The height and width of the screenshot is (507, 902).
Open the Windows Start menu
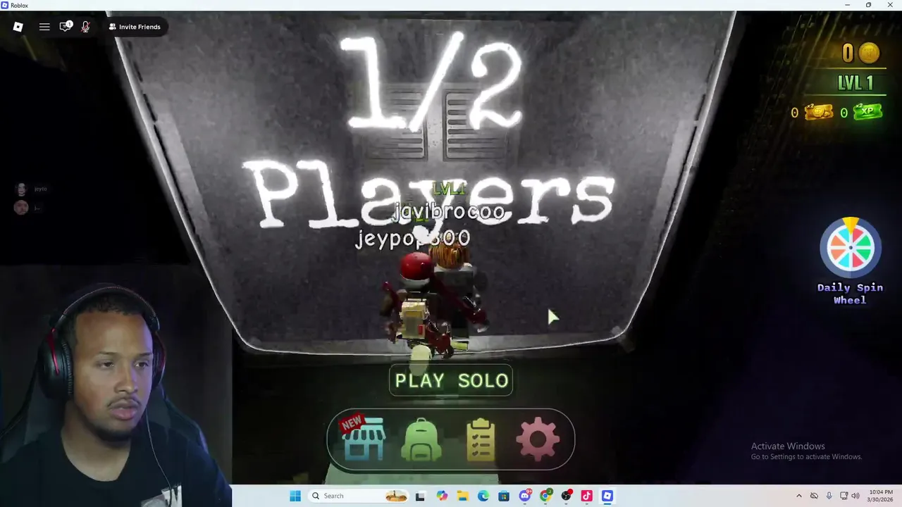click(x=295, y=496)
